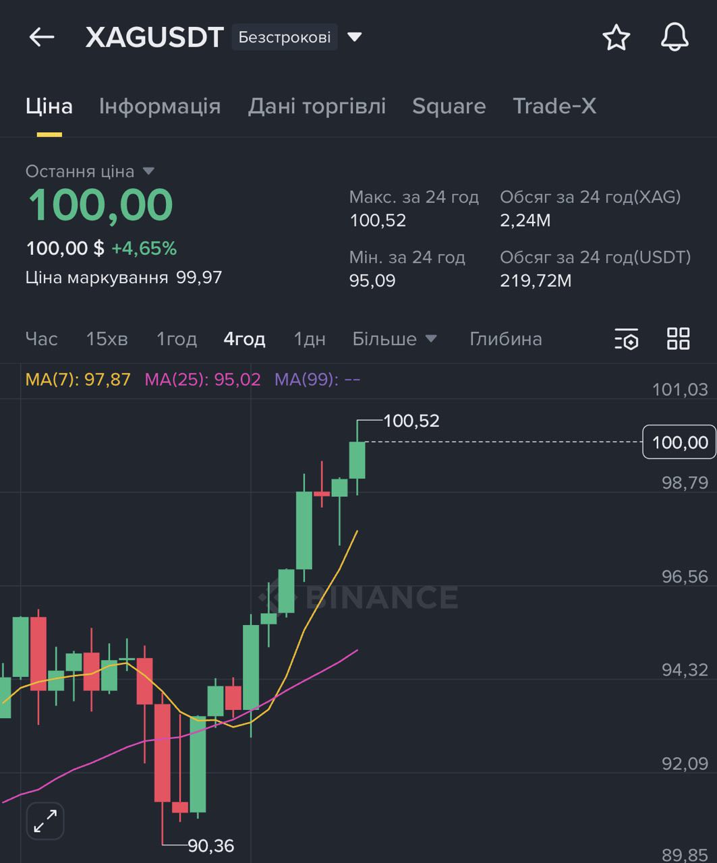Show the Глибина depth chart
717x863 pixels.
click(x=506, y=338)
